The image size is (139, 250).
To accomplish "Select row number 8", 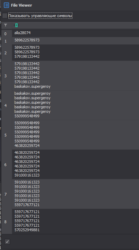I will 6,222.
